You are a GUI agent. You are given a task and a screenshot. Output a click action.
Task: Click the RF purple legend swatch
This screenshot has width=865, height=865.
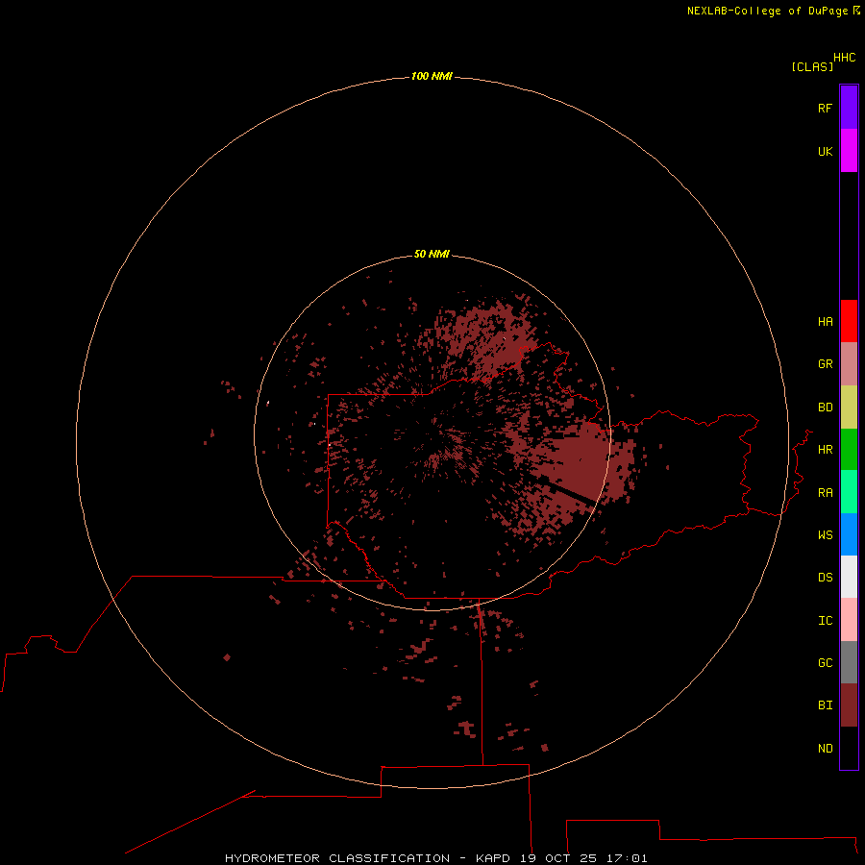(849, 108)
